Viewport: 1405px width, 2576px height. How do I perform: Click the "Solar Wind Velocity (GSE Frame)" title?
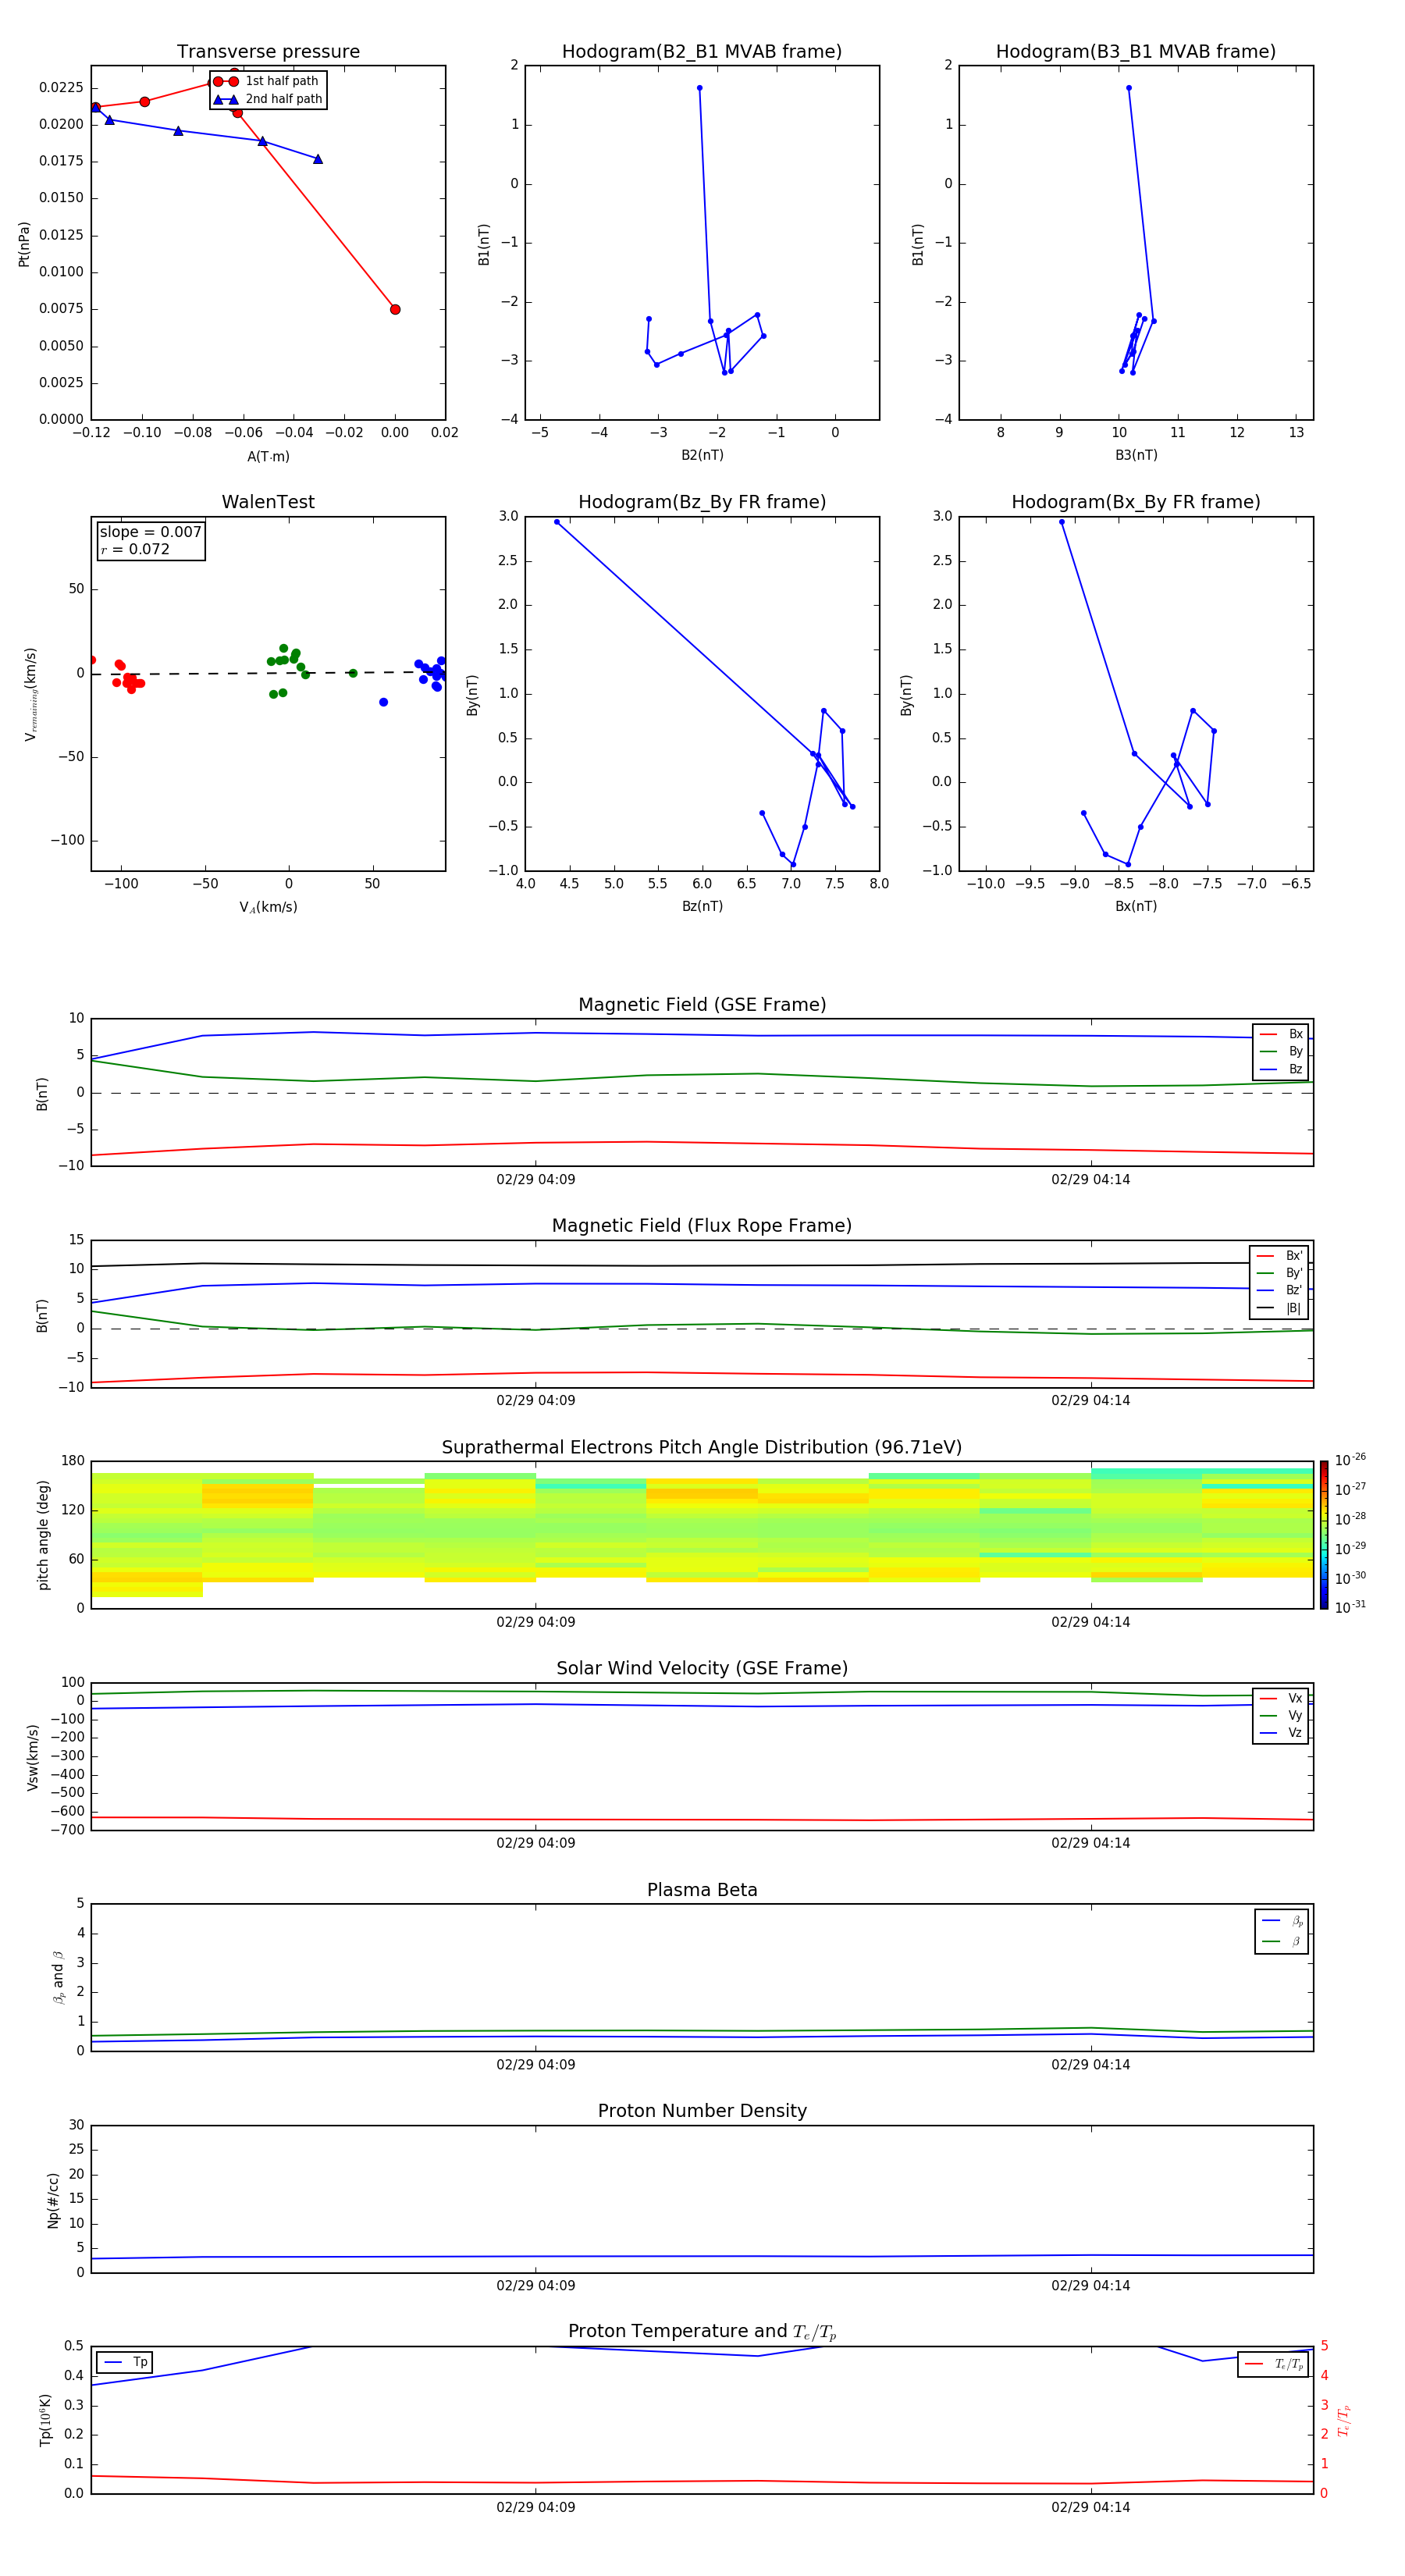tap(702, 1669)
